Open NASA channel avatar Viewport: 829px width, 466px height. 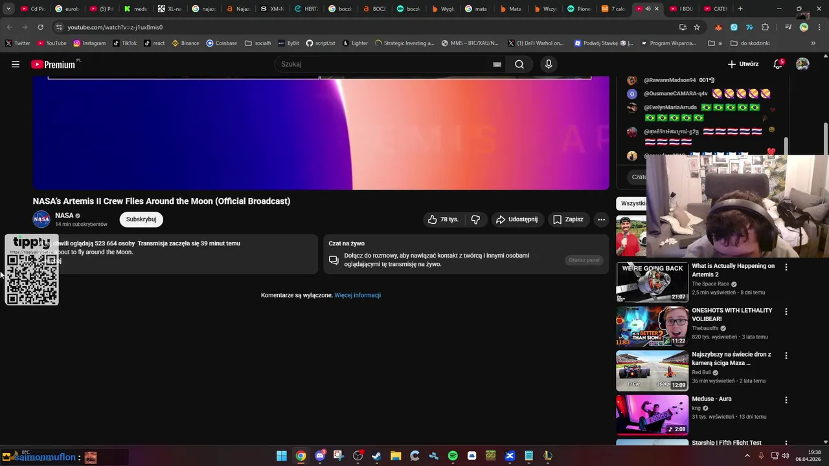(x=41, y=219)
